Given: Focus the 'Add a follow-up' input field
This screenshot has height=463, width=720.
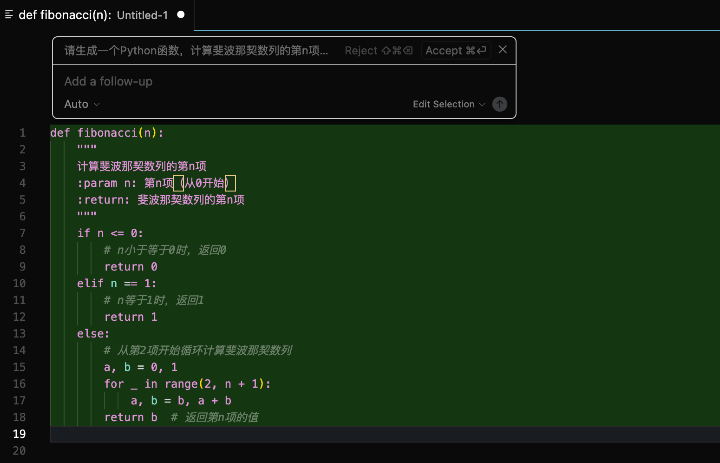Looking at the screenshot, I should 284,81.
